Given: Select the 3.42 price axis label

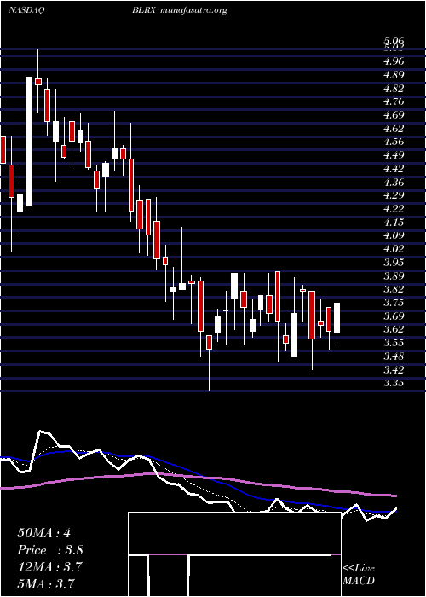Looking at the screenshot, I should (x=393, y=369).
